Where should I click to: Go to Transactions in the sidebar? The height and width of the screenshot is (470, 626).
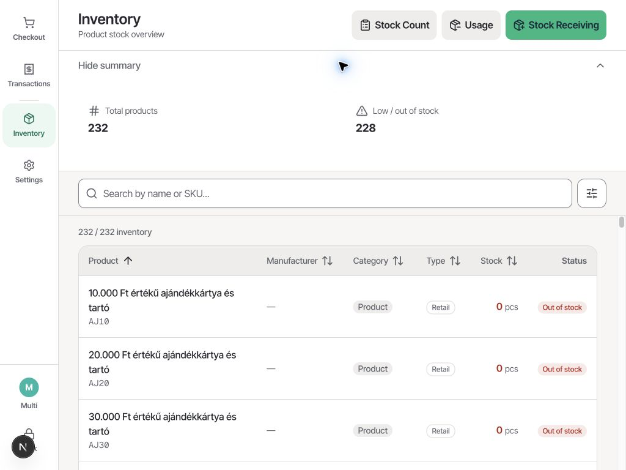(x=29, y=75)
